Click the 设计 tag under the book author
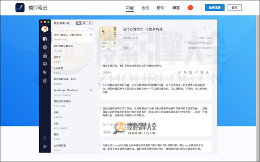This screenshot has width=260, height=162. pyautogui.click(x=126, y=48)
